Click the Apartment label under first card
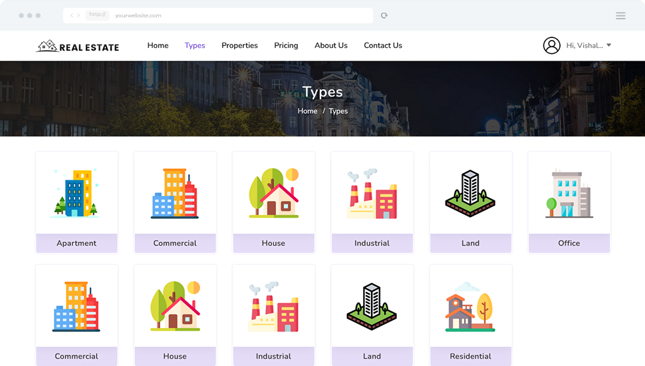 pyautogui.click(x=76, y=243)
